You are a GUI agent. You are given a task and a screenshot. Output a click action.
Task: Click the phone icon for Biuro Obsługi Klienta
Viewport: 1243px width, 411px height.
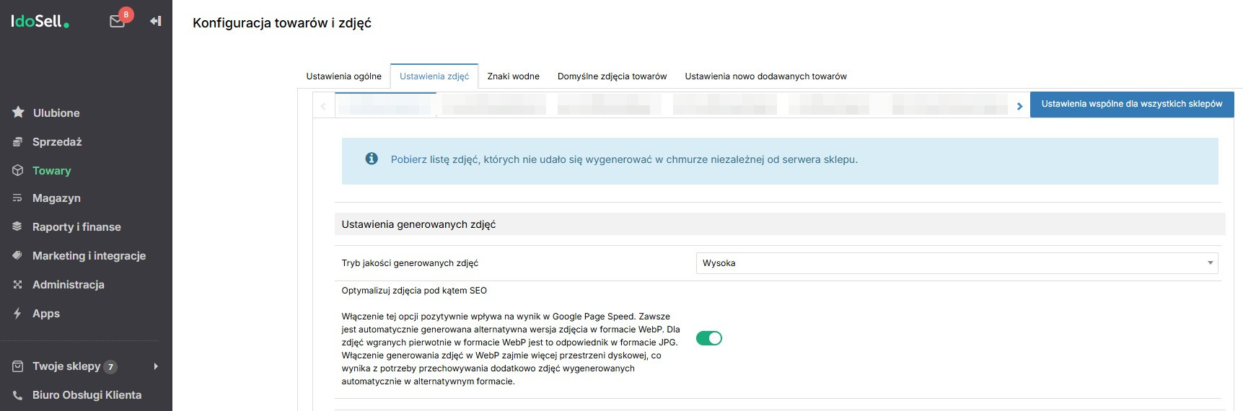(18, 395)
